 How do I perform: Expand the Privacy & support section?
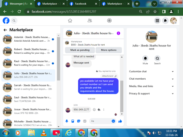tap(151, 94)
